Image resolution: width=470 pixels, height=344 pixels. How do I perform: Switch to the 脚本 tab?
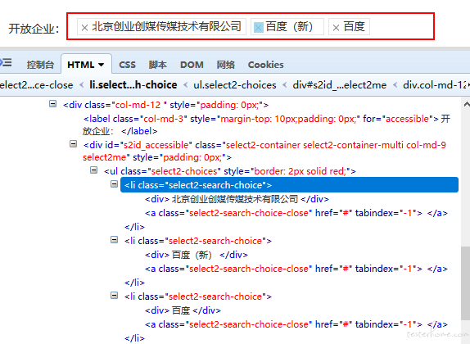[x=158, y=65]
